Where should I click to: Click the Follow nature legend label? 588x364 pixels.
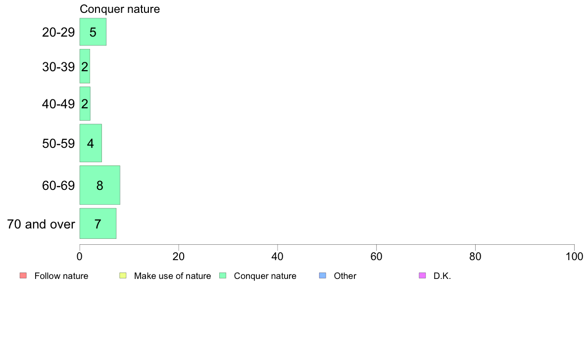pos(61,276)
